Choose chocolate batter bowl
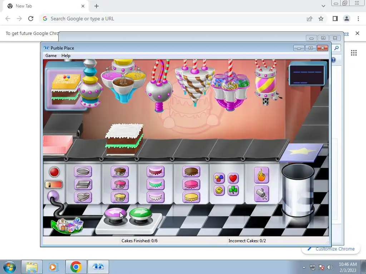 click(x=120, y=172)
